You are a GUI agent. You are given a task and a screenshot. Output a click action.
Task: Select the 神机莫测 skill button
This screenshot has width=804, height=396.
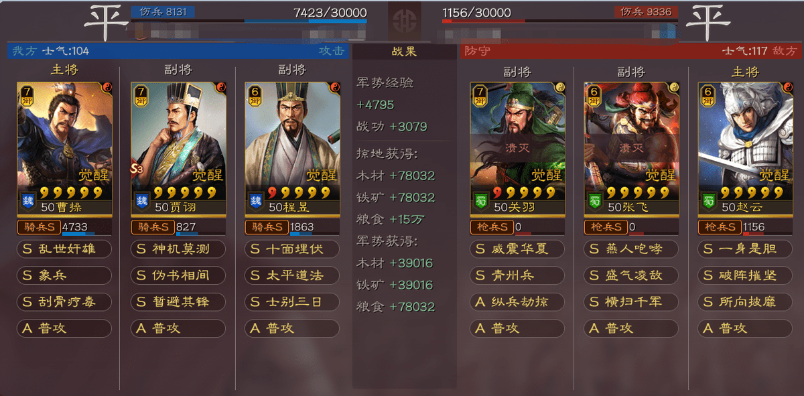tap(178, 249)
